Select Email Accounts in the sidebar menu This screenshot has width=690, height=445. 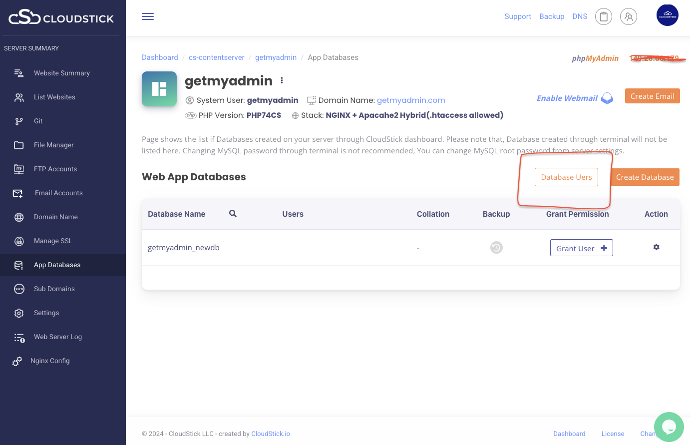click(x=58, y=193)
